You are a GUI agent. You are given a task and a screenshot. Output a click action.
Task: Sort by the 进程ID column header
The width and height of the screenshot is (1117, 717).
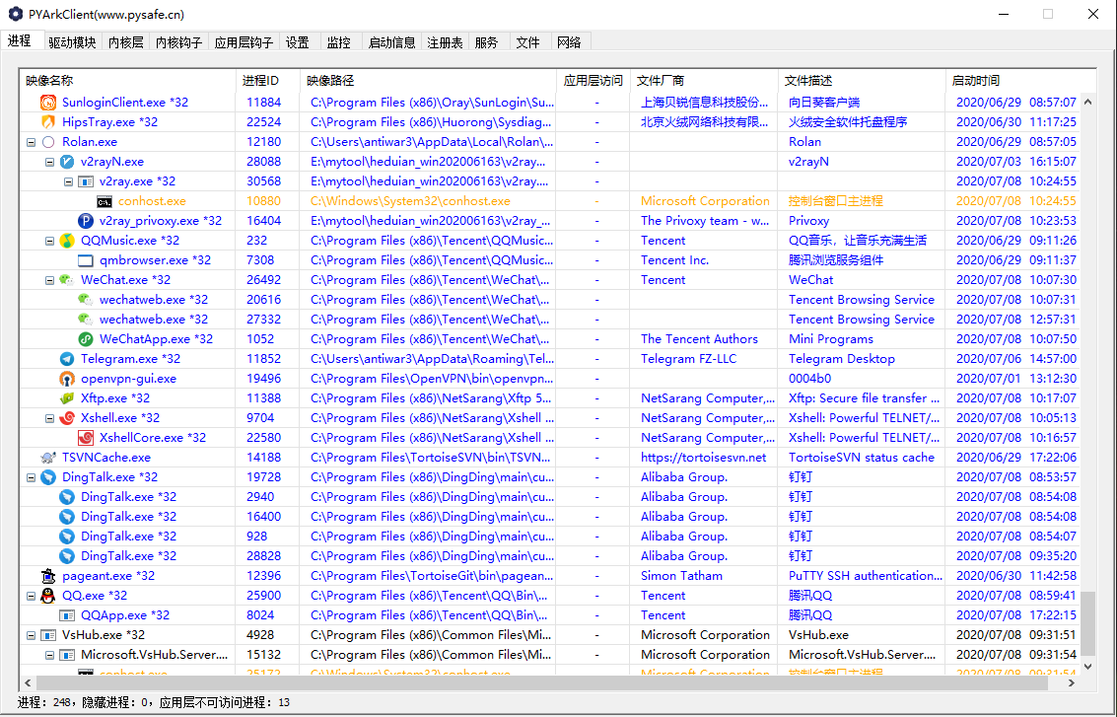coord(268,81)
